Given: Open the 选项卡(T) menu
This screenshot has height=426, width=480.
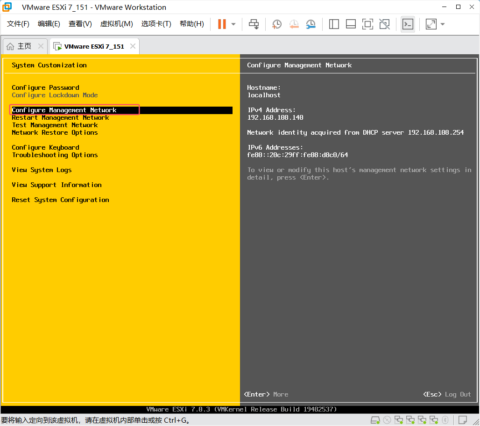Looking at the screenshot, I should point(156,24).
